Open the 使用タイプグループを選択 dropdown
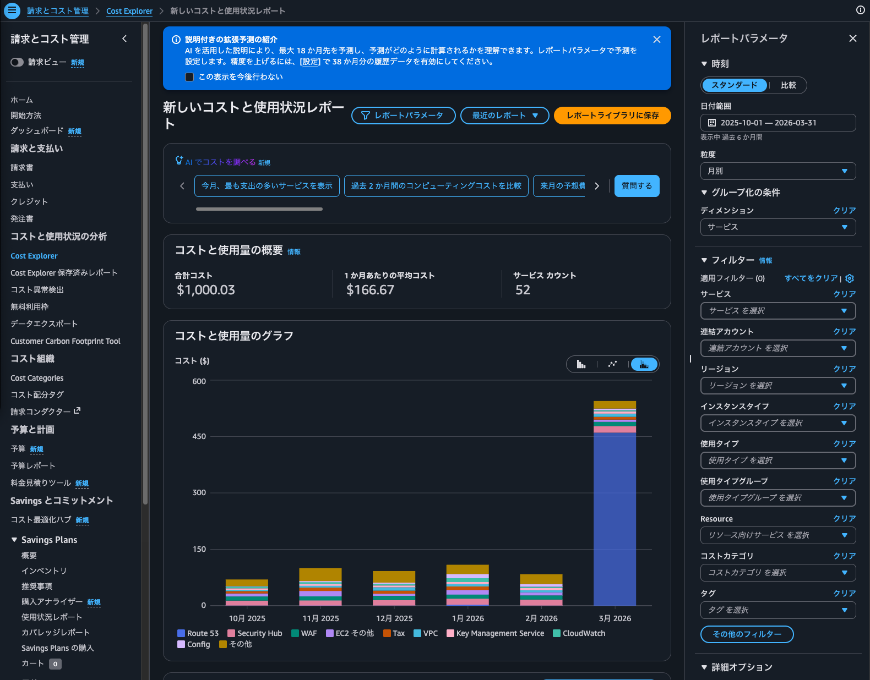Image resolution: width=870 pixels, height=680 pixels. point(778,498)
